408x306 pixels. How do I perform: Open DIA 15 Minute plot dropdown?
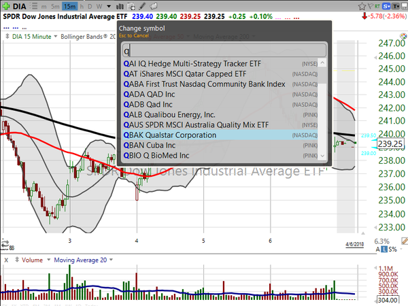point(56,37)
